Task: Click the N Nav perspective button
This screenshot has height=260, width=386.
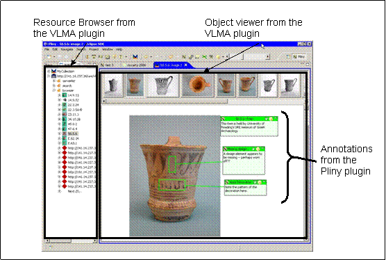Action: [299, 57]
